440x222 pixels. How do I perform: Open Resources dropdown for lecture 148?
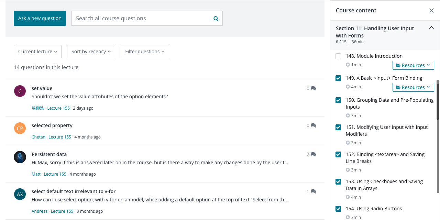coord(413,65)
